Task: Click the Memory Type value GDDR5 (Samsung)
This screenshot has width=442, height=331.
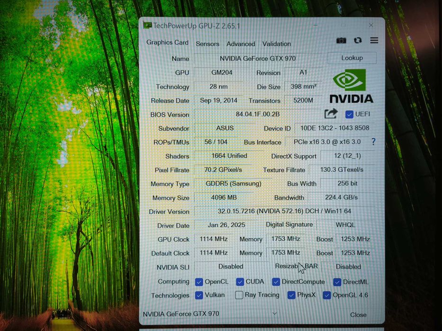Action: pos(233,183)
